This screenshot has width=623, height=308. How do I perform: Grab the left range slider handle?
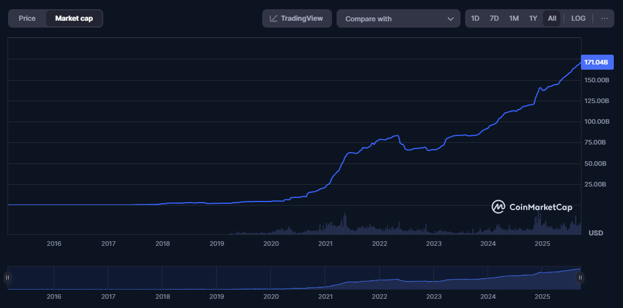pos(7,277)
